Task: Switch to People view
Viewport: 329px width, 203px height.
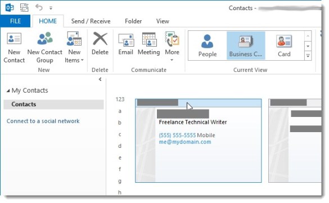Action: (x=208, y=46)
